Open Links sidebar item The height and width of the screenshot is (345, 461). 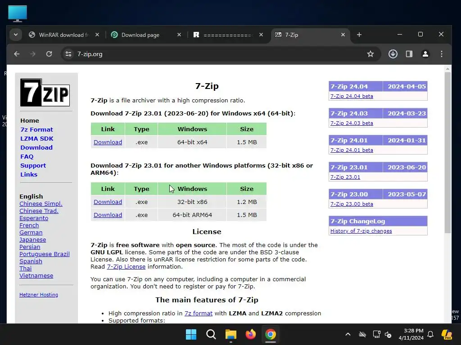29,175
